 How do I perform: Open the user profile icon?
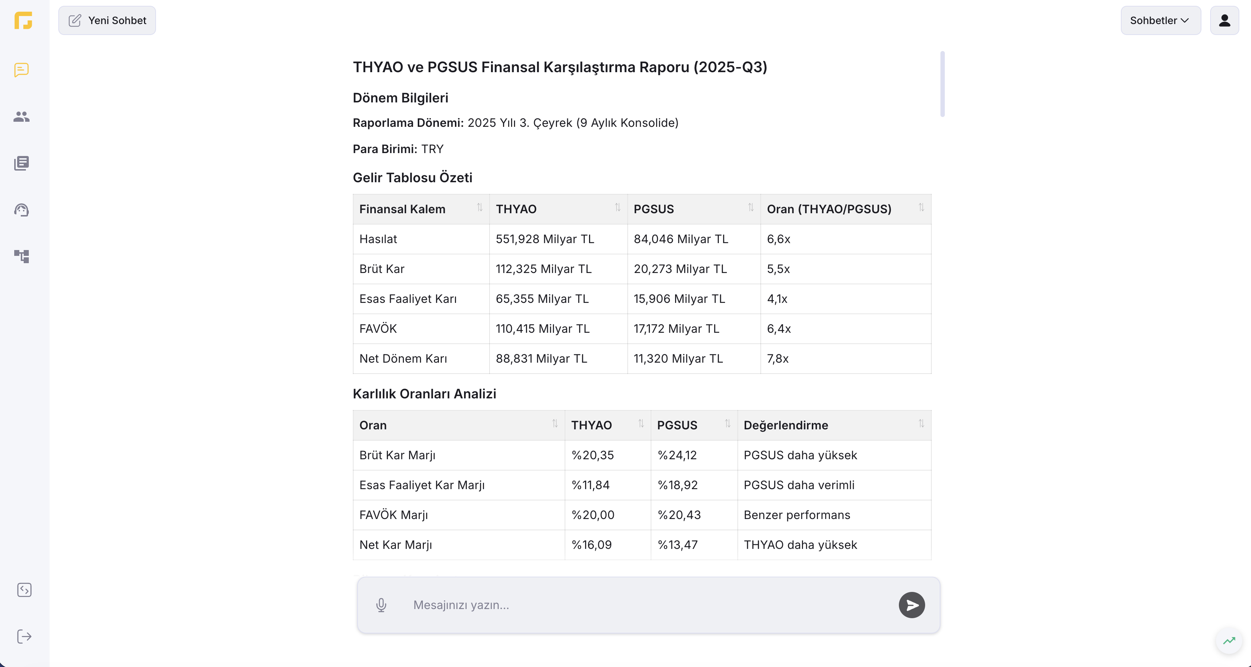pos(1224,20)
